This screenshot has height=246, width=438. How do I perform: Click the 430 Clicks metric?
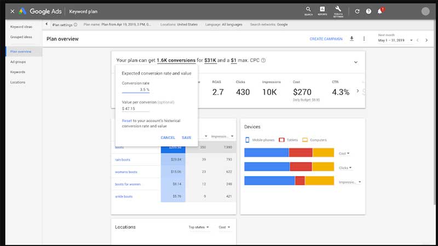(x=243, y=92)
